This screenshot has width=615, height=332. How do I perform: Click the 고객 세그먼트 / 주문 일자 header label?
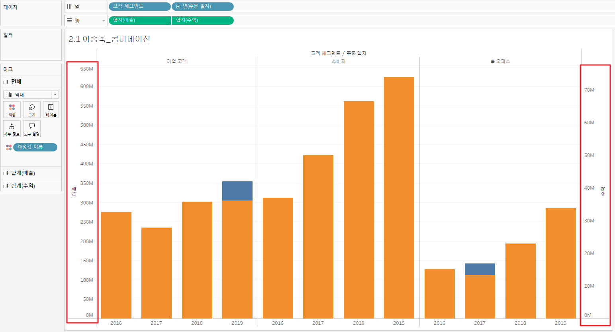click(339, 53)
